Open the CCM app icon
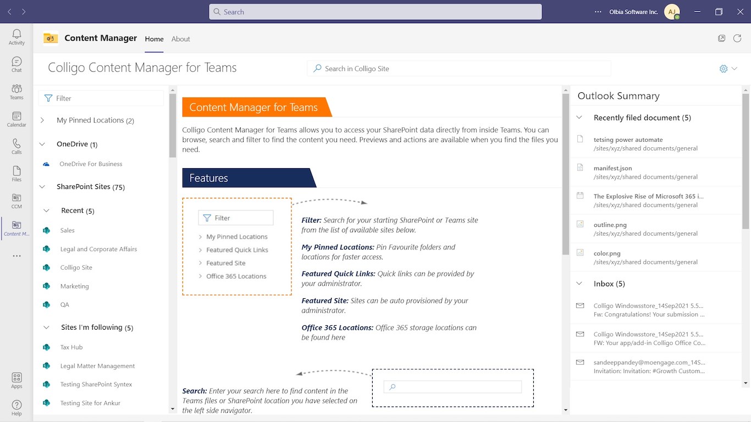The width and height of the screenshot is (751, 422). pos(16,201)
